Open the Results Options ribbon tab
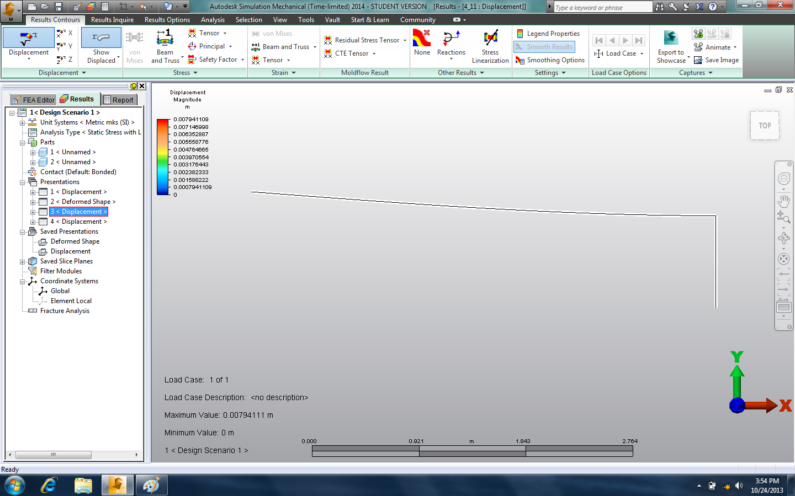The image size is (795, 496). (x=167, y=20)
